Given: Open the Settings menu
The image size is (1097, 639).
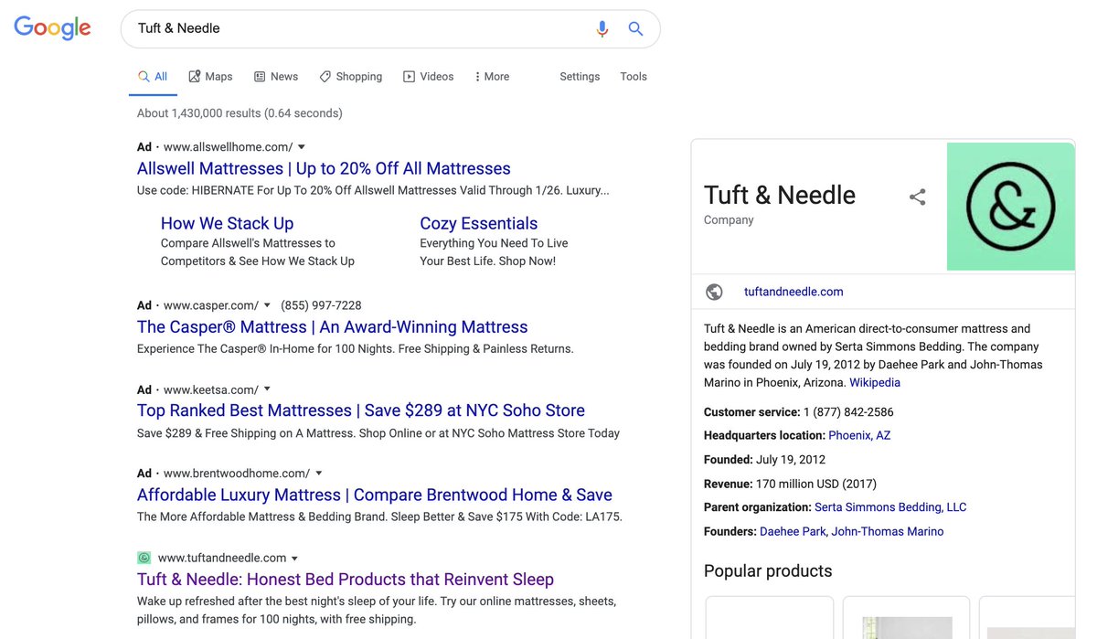Looking at the screenshot, I should click(580, 77).
